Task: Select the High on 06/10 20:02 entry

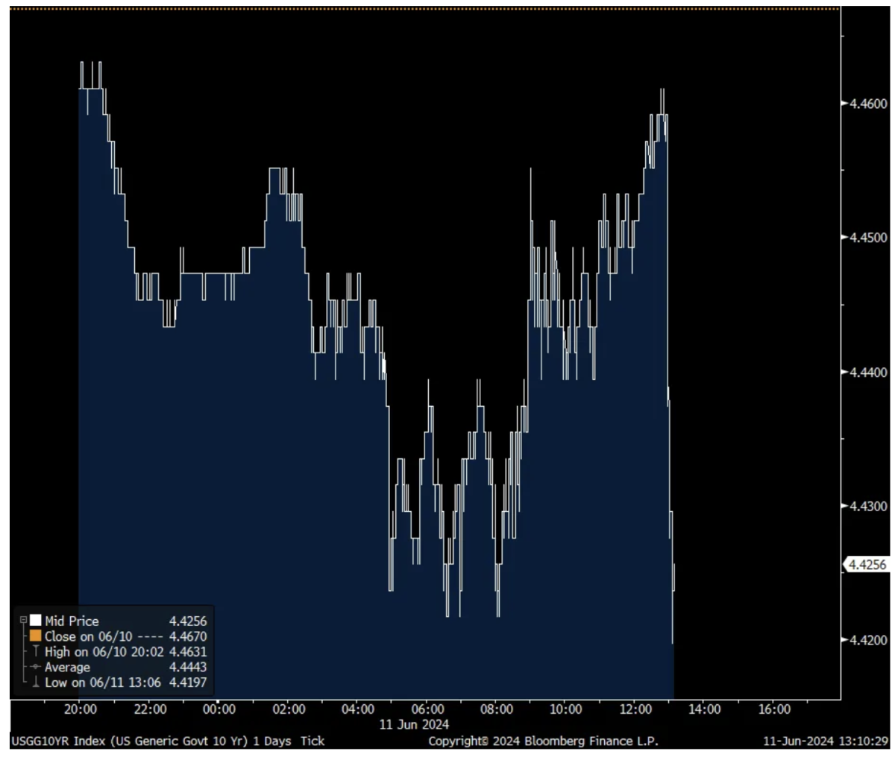Action: coord(104,652)
